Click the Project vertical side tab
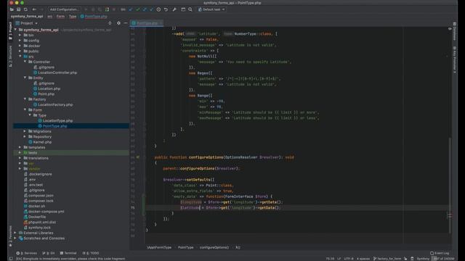Image resolution: width=465 pixels, height=261 pixels. click(10, 30)
